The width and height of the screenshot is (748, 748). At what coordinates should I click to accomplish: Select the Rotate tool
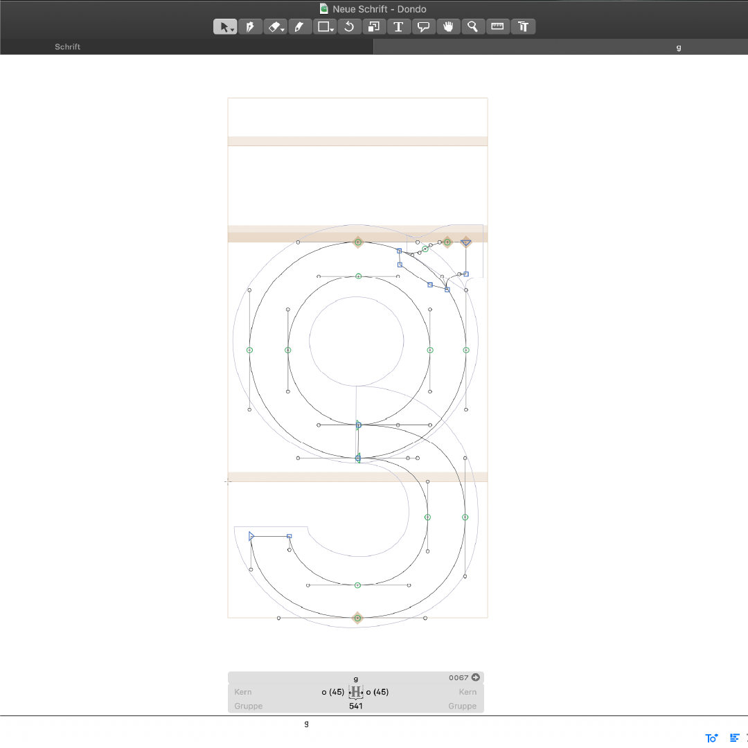click(x=350, y=27)
